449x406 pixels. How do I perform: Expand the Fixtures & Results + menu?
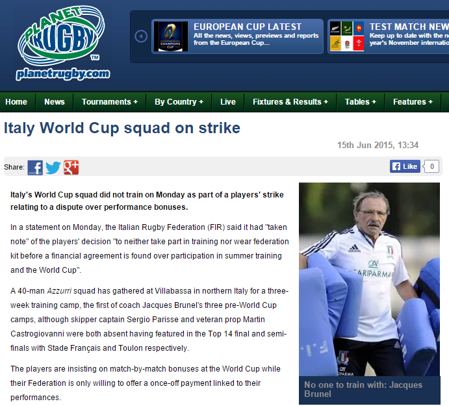click(x=290, y=102)
